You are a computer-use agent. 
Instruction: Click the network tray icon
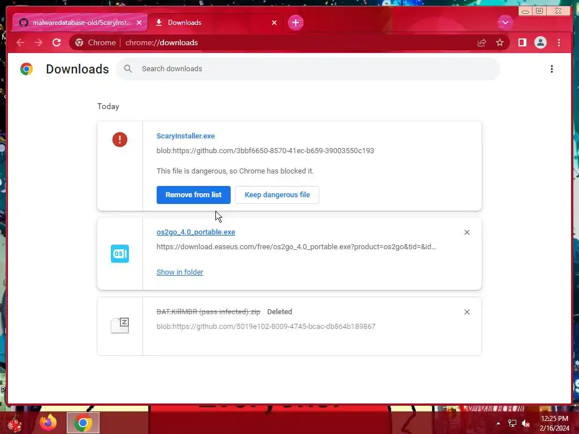tap(512, 423)
